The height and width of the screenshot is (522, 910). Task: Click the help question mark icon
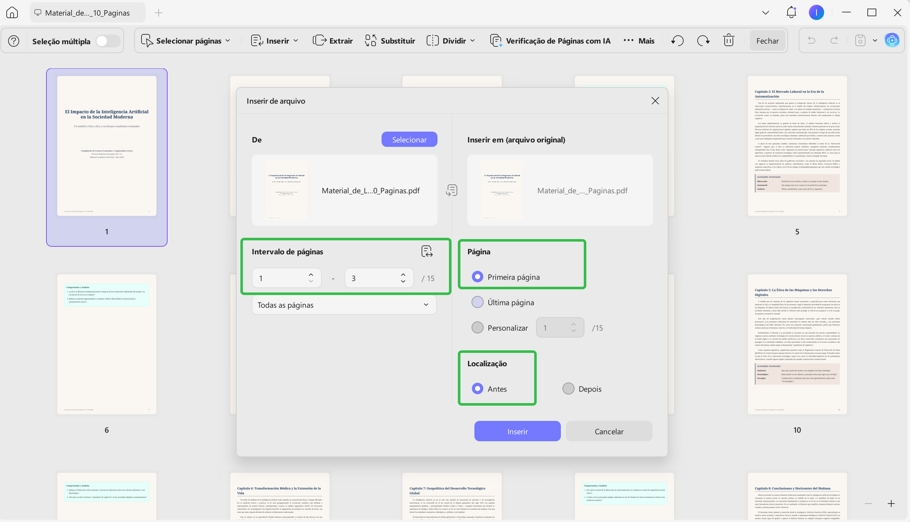pyautogui.click(x=14, y=41)
